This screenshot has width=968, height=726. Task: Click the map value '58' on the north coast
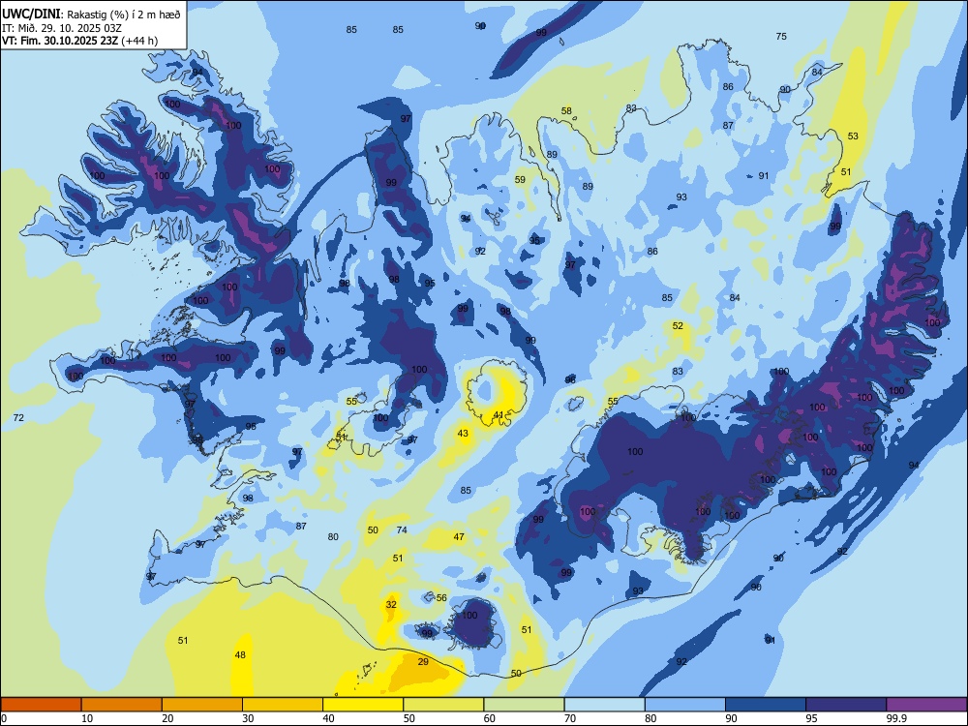tap(566, 111)
